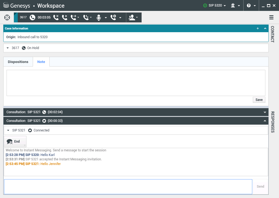Viewport: 279px width, 198px height.
Task: Open the RESPONSES side panel
Action: [x=272, y=122]
